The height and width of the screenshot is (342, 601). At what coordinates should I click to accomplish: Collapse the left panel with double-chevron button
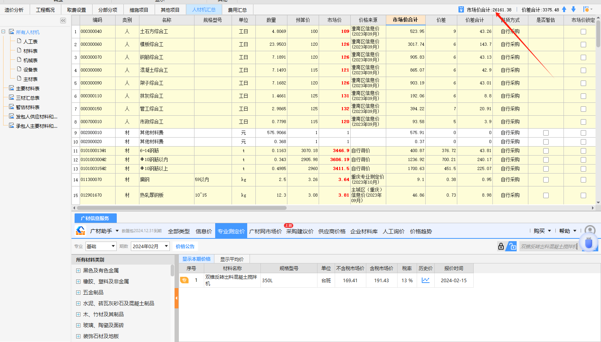63,20
